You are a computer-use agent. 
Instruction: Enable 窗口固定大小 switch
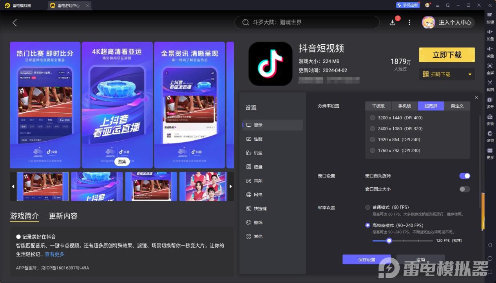tap(465, 189)
